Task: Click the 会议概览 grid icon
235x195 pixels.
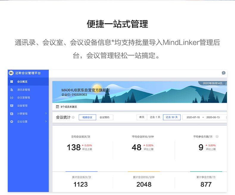Action: tap(12, 81)
